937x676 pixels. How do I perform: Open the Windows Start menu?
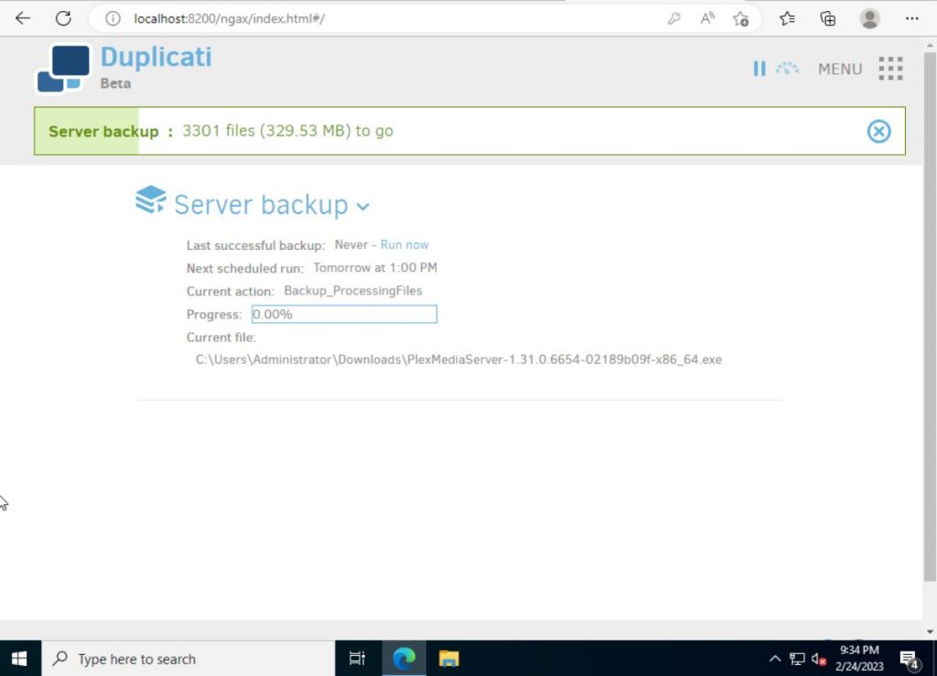click(x=18, y=658)
